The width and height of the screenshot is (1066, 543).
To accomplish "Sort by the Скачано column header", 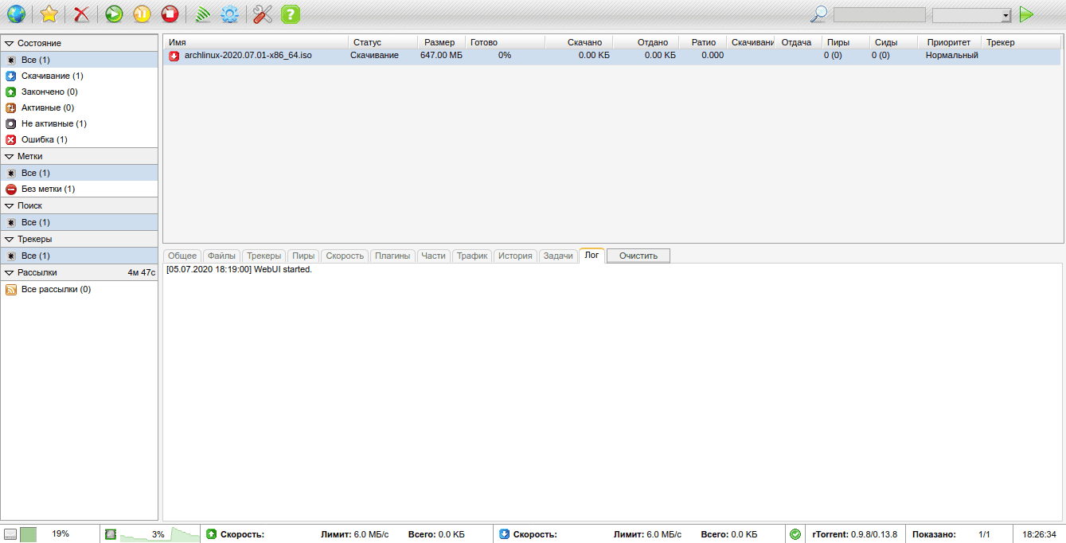I will click(579, 42).
